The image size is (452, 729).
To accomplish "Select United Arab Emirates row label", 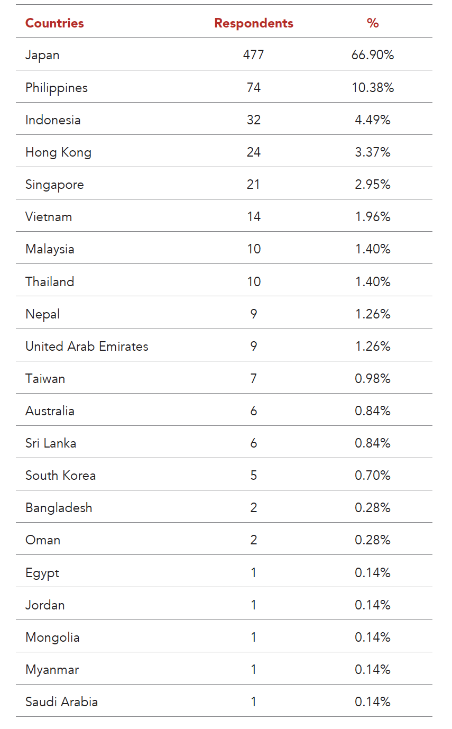I will pyautogui.click(x=87, y=347).
